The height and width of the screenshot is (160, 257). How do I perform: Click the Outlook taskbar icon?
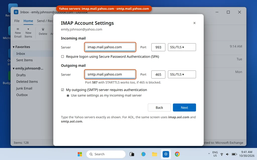pos(166,154)
